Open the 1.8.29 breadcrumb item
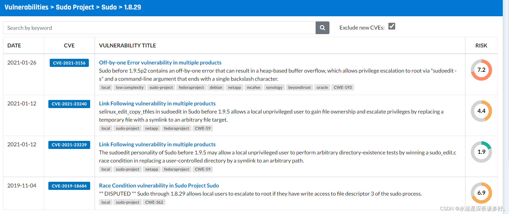The width and height of the screenshot is (509, 214). (133, 7)
